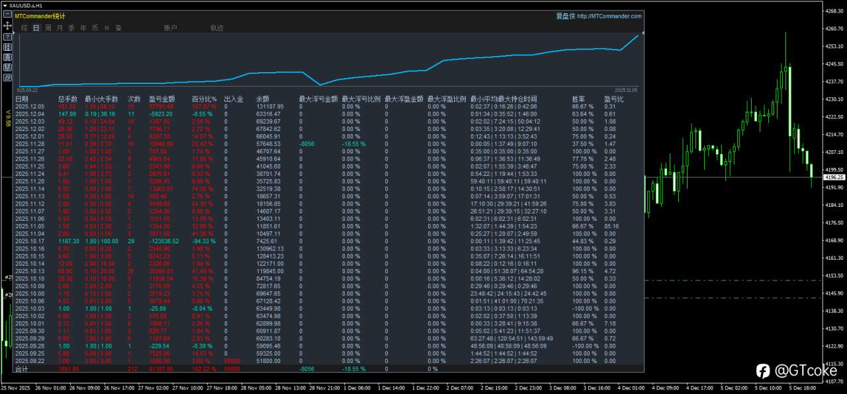Viewport: 847px width, 394px height.
Task: Open the 账户 account tab
Action: click(x=171, y=28)
